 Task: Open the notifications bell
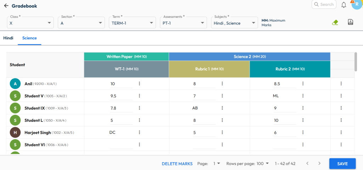(344, 5)
